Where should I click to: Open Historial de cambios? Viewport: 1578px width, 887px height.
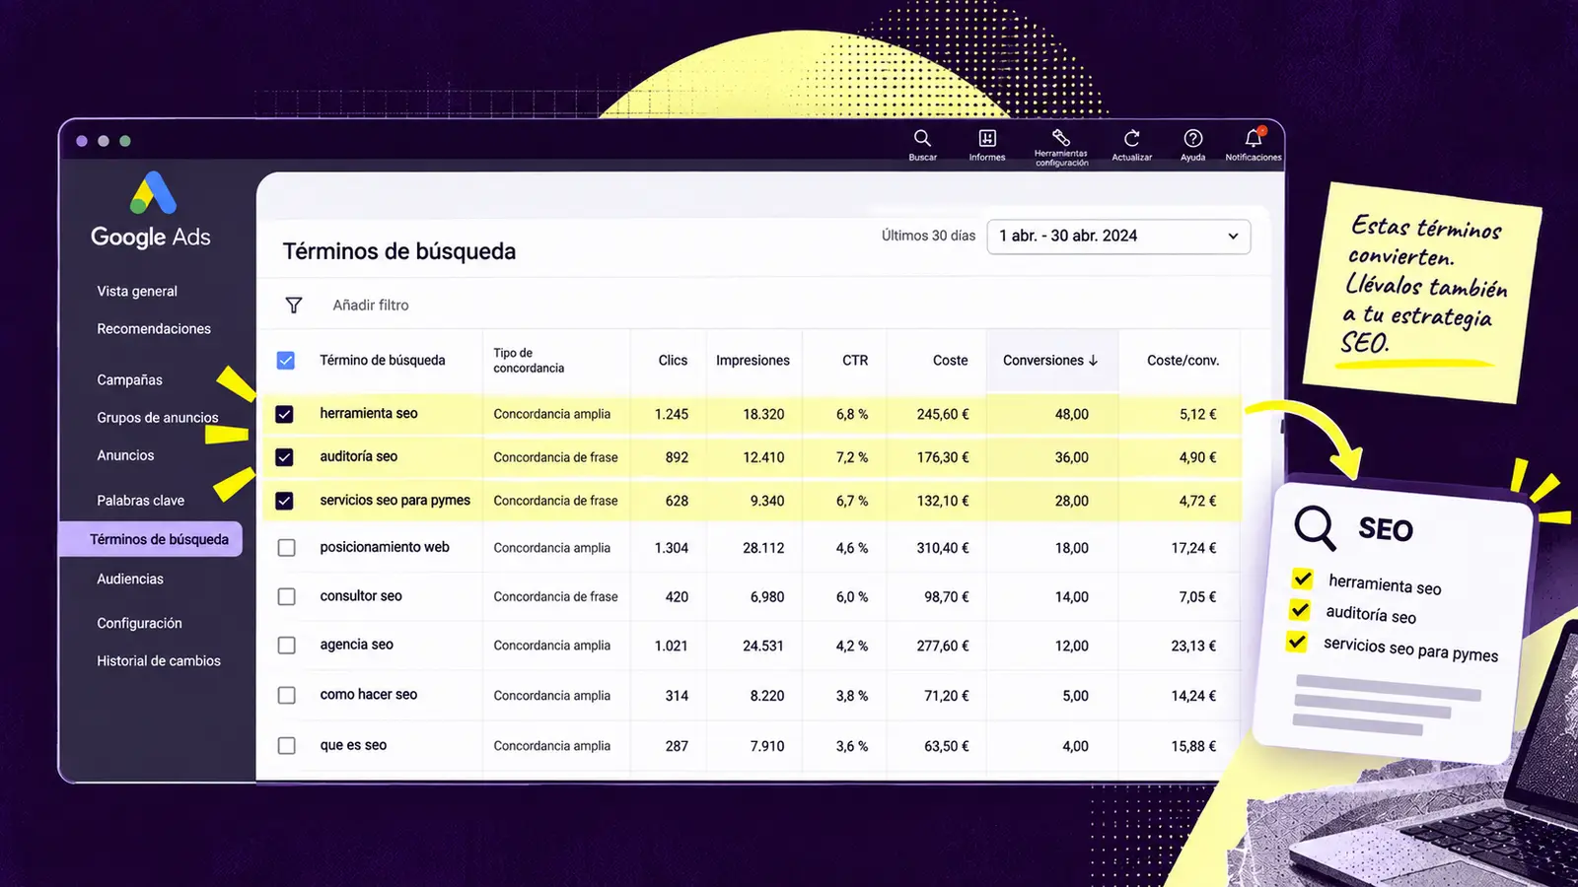[x=159, y=661]
